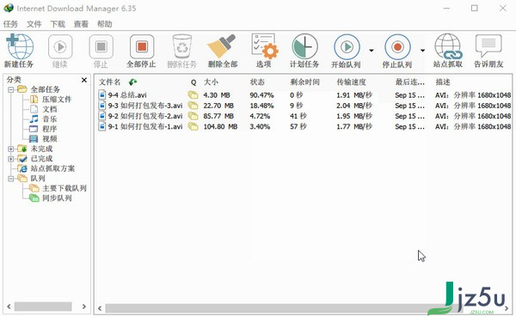Sort by 描述 column header
516x316 pixels.
(x=443, y=82)
